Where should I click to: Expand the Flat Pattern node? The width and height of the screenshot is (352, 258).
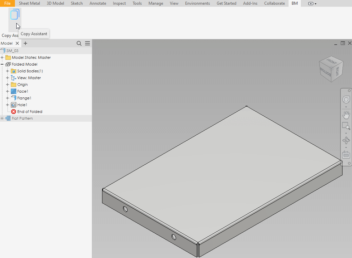(x=2, y=118)
